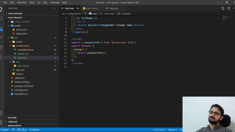
Task: Open the Explorer activity bar icon
Action: (1, 9)
